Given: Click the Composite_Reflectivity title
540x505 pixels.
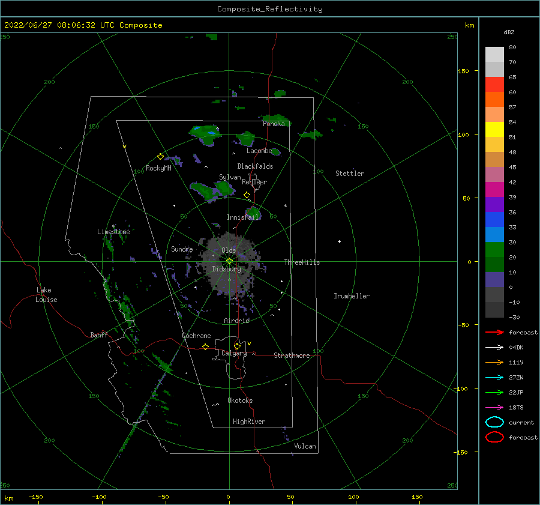Looking at the screenshot, I should [x=270, y=9].
